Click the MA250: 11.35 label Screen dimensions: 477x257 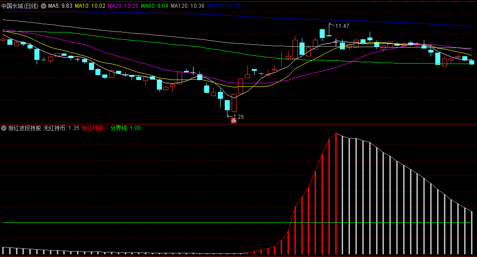[x=224, y=6]
